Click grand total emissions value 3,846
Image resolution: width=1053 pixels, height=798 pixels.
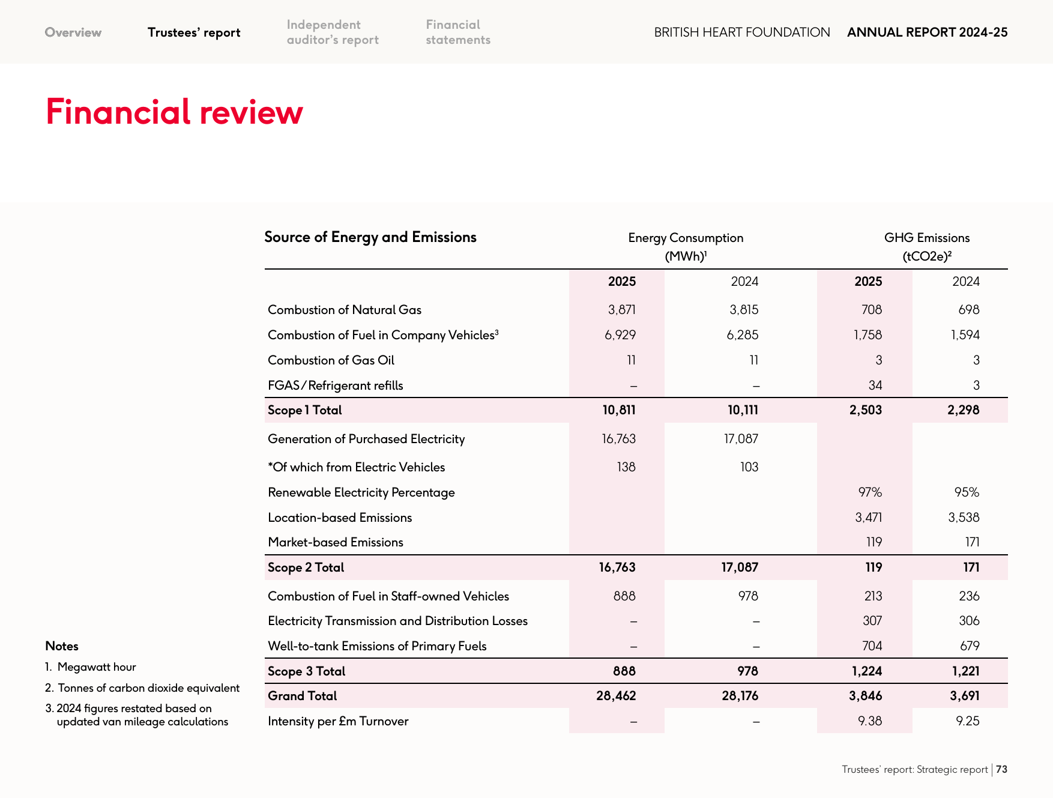coord(866,696)
